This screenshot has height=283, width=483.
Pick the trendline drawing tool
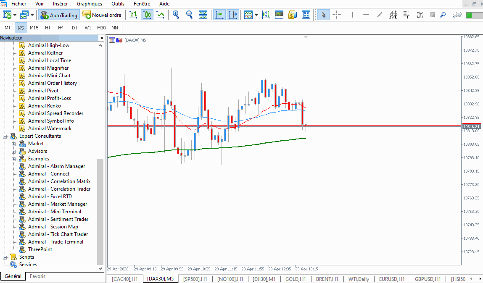[x=380, y=15]
